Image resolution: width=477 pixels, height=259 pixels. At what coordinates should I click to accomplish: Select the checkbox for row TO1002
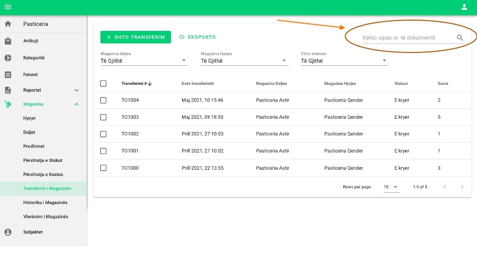[103, 134]
